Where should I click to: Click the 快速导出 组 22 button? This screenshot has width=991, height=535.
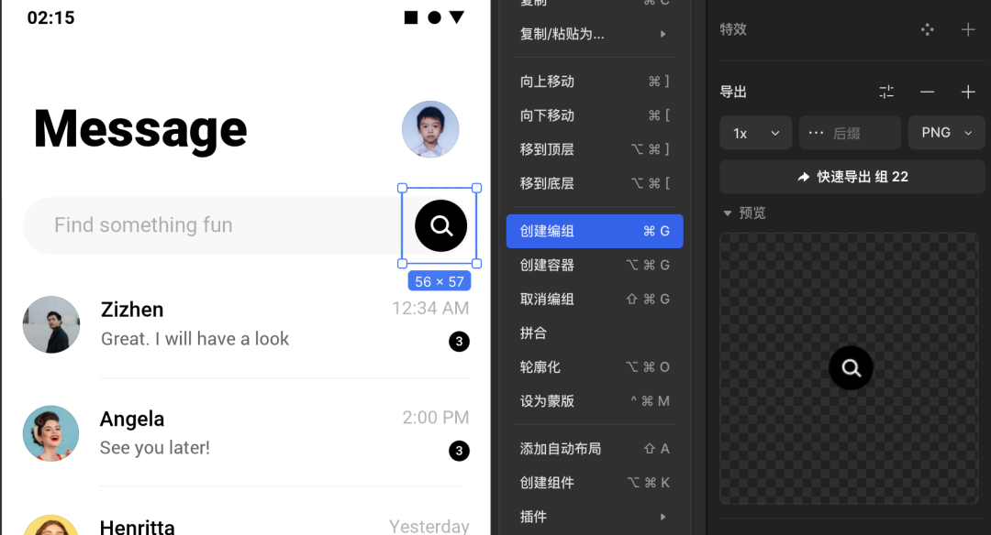click(x=852, y=177)
